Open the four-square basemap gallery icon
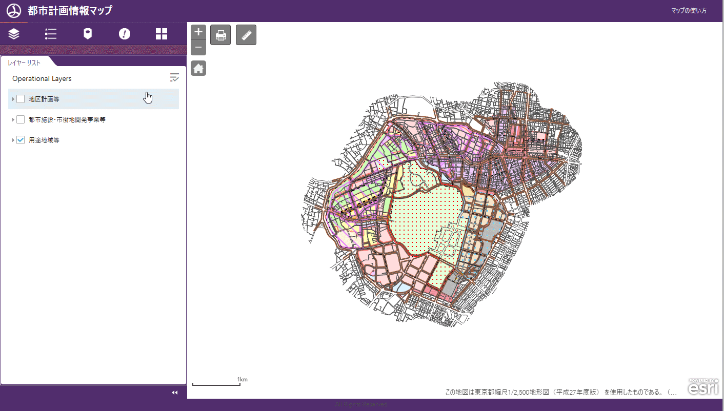This screenshot has height=411, width=724. click(162, 34)
